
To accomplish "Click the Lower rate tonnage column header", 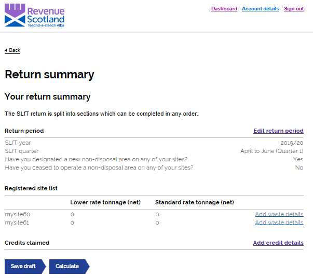I will coord(105,202).
